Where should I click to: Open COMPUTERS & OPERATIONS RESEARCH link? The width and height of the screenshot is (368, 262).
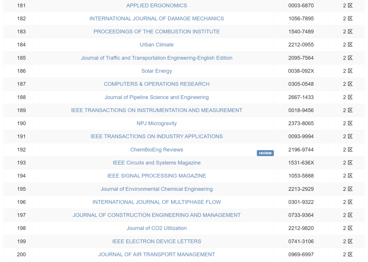[156, 84]
